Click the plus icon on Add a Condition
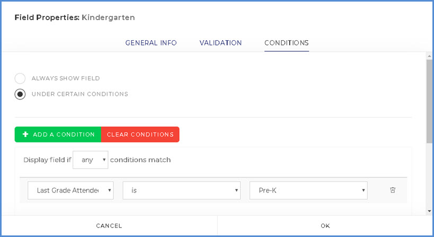This screenshot has width=434, height=237. (25, 134)
